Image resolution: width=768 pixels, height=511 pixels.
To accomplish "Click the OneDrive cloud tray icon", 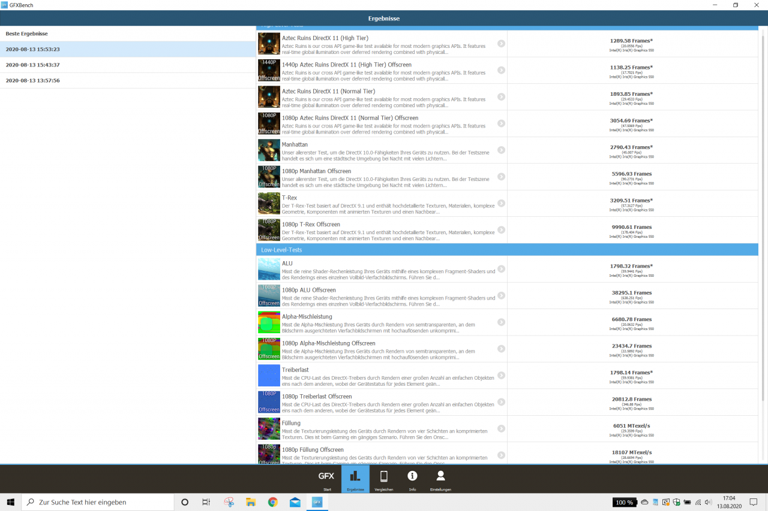I will (x=644, y=502).
